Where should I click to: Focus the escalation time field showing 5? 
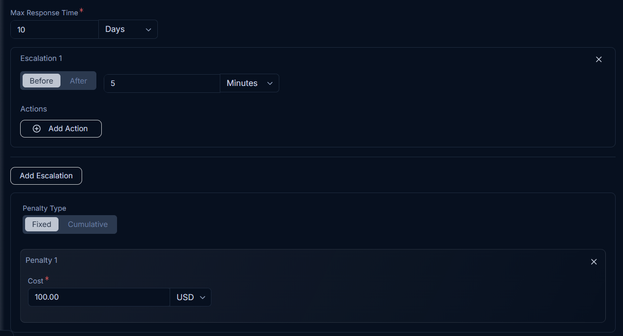coord(162,83)
